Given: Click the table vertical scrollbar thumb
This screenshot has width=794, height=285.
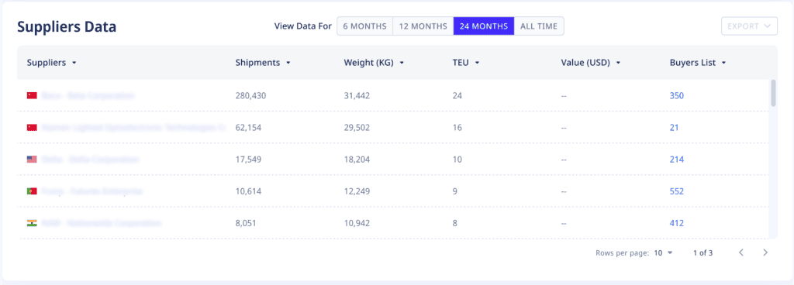Looking at the screenshot, I should pyautogui.click(x=773, y=93).
